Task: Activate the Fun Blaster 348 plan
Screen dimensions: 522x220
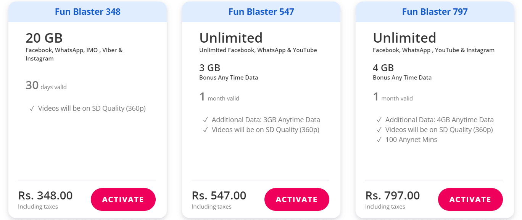Action: point(123,199)
